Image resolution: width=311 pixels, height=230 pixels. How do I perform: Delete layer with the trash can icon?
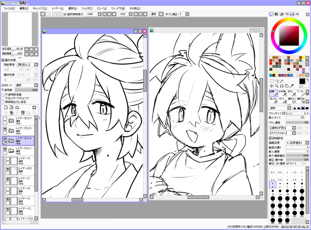[x=23, y=113]
